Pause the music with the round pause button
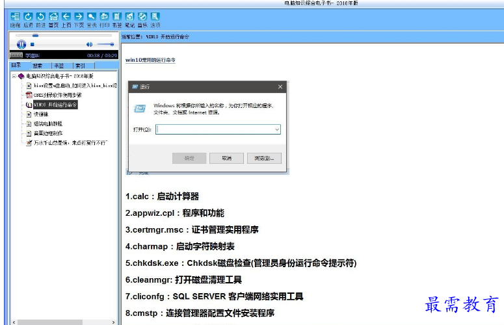504x325 pixels. pos(21,44)
